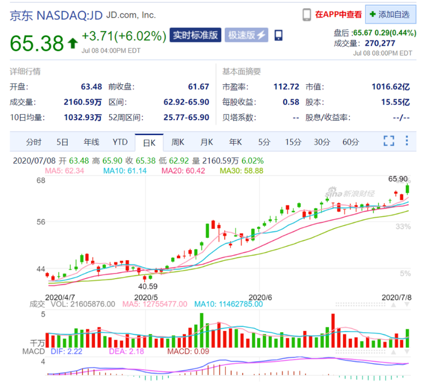
Task: Click the 前收盘 value 61.67
Action: coord(199,87)
